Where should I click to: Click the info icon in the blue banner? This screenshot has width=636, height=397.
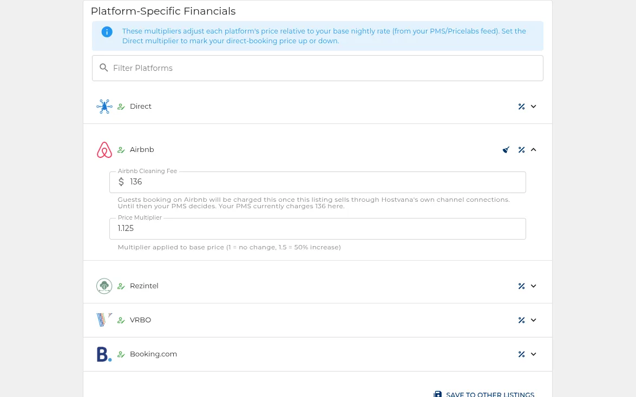107,32
